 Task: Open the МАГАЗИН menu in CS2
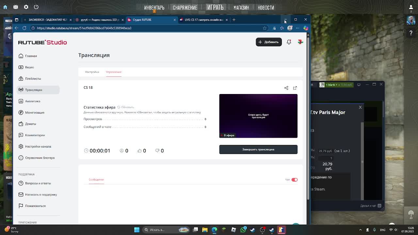pyautogui.click(x=241, y=8)
